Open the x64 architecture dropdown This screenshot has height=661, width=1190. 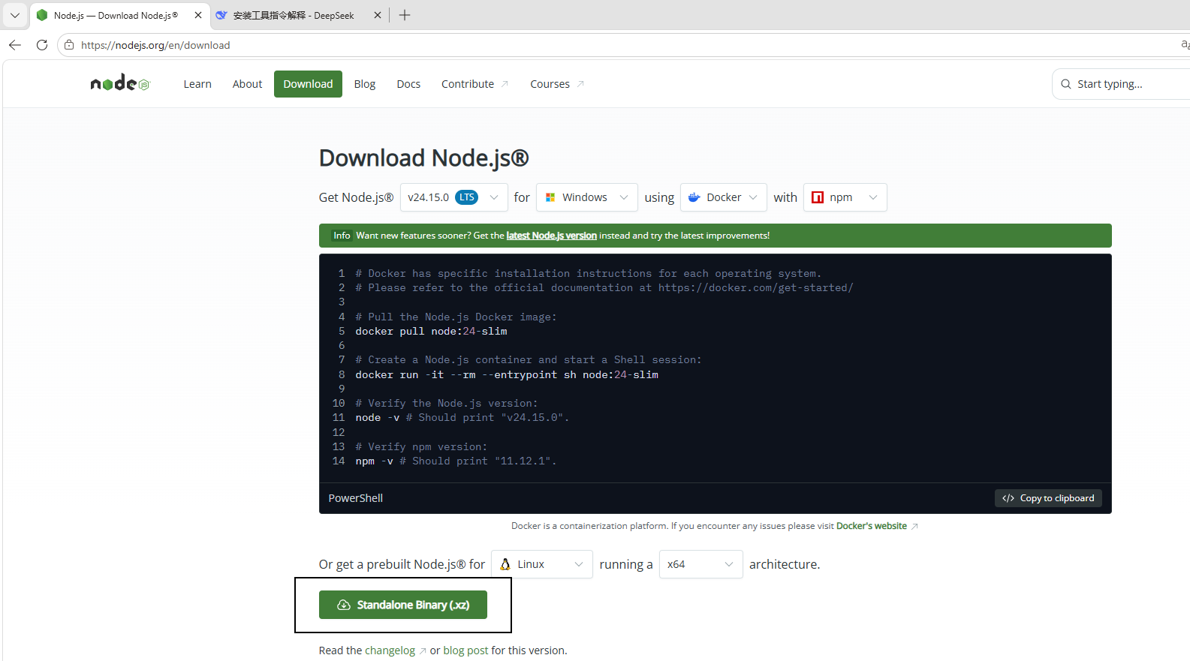(700, 564)
